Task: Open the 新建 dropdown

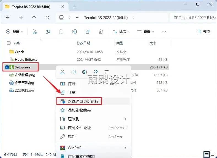Action: click(x=14, y=32)
